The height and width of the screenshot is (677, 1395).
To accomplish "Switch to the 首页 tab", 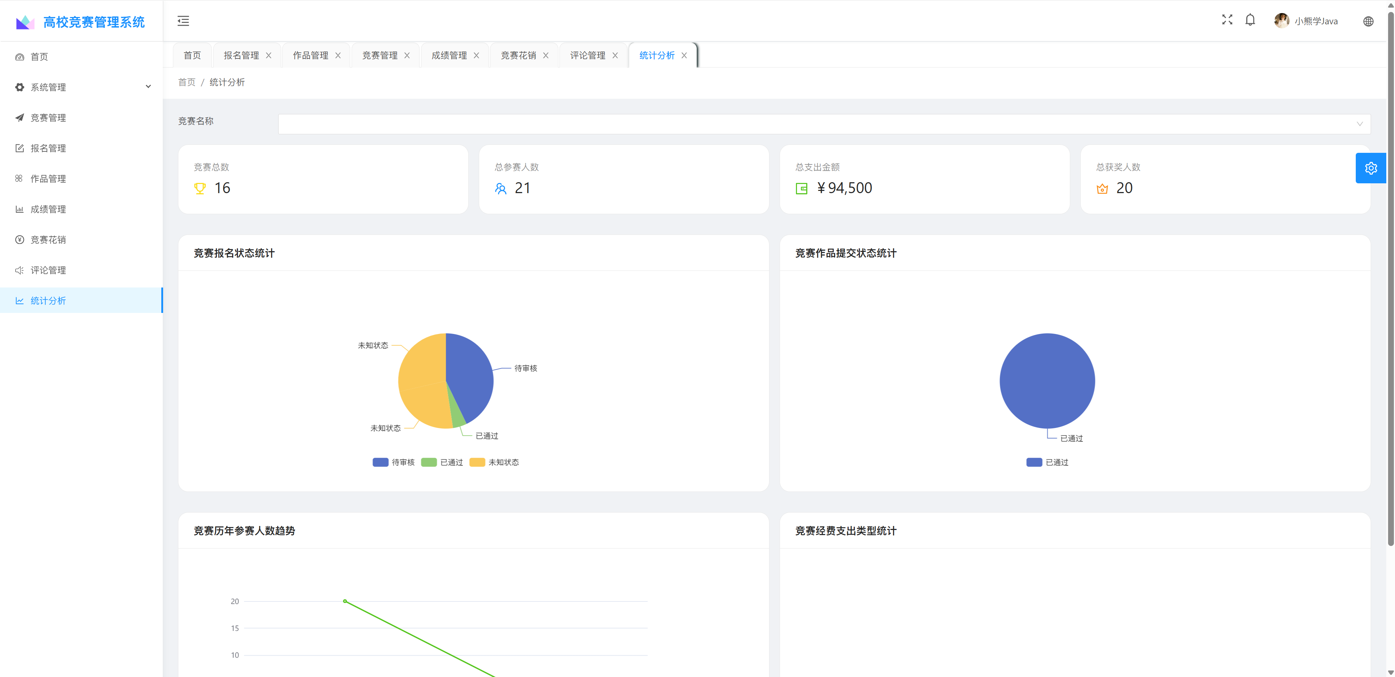I will coord(192,55).
